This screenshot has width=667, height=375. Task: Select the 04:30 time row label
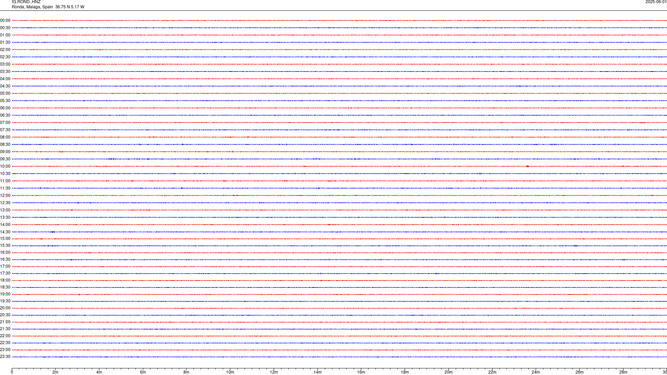coord(5,86)
